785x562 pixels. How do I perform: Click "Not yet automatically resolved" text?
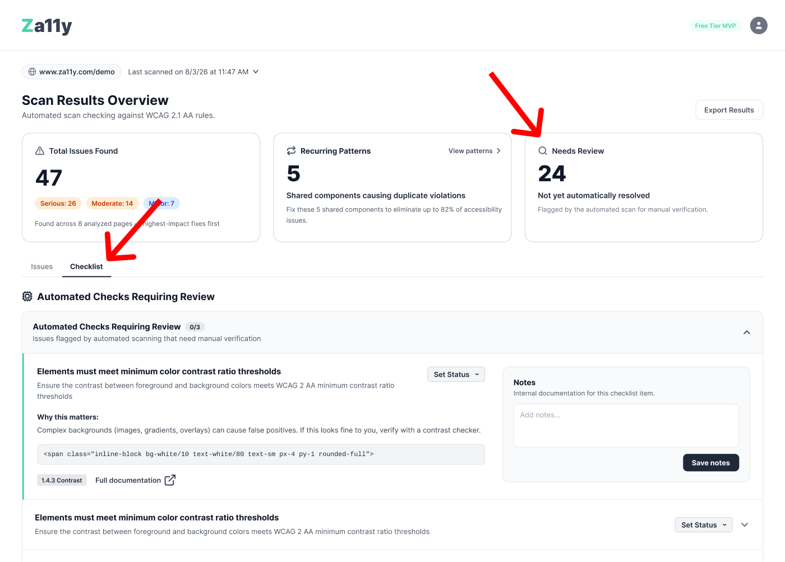[x=594, y=196]
